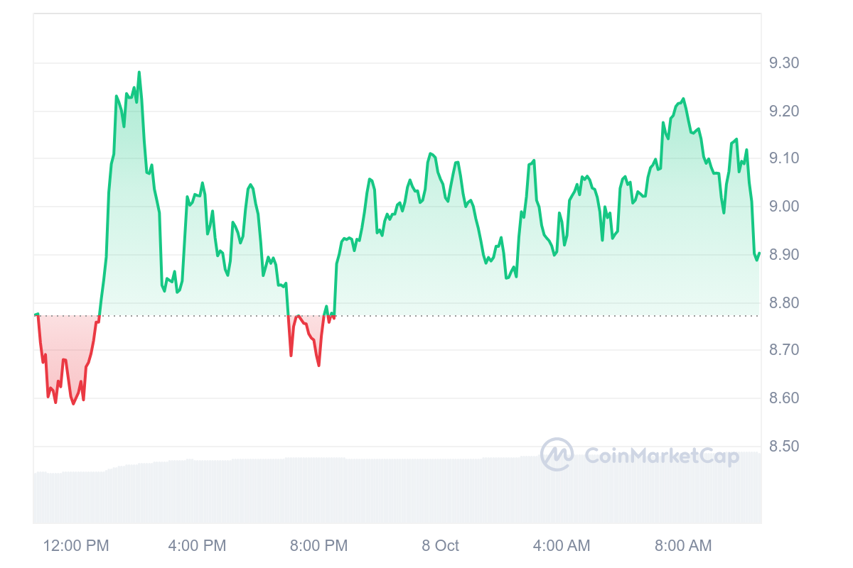Click the CoinMarketCap watermark text

[662, 456]
